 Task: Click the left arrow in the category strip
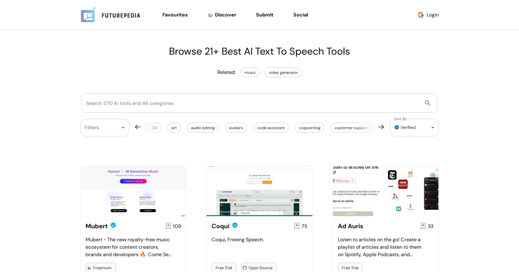(138, 127)
